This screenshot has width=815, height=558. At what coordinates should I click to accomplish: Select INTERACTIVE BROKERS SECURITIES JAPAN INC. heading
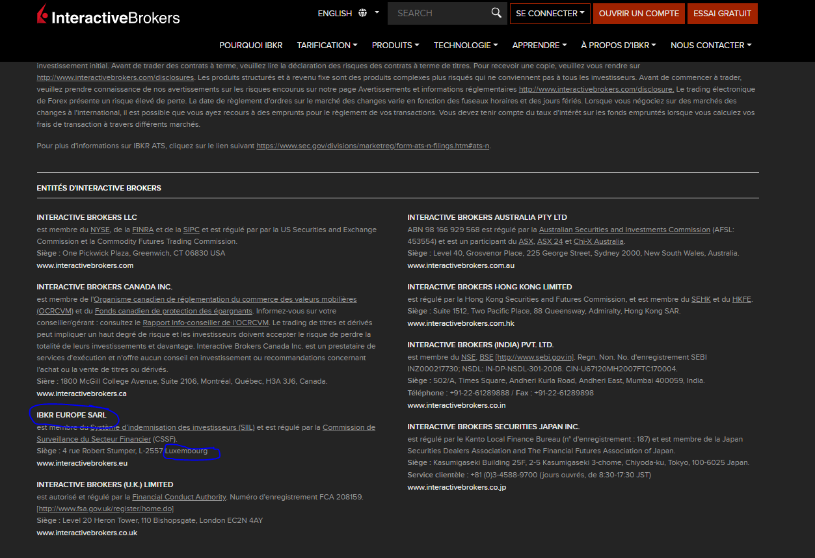pyautogui.click(x=494, y=427)
